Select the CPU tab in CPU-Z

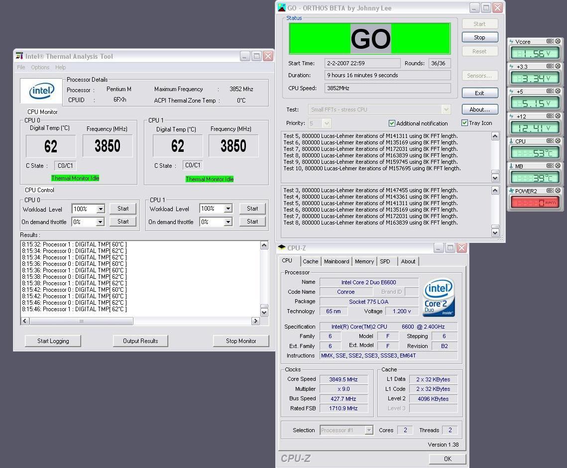[x=287, y=260]
